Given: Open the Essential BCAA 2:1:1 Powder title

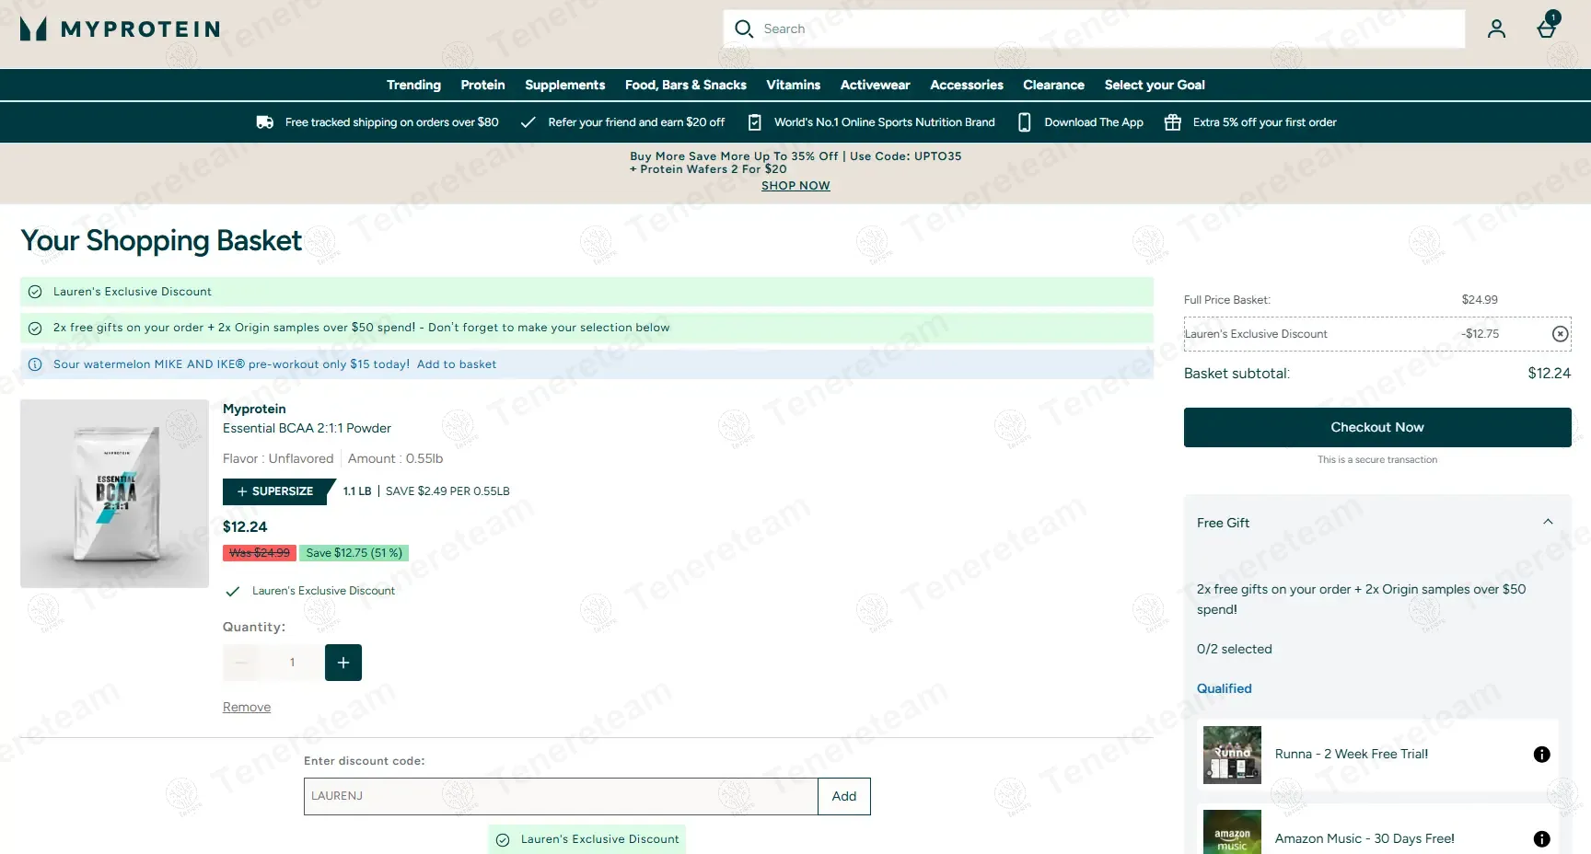Looking at the screenshot, I should click(307, 428).
